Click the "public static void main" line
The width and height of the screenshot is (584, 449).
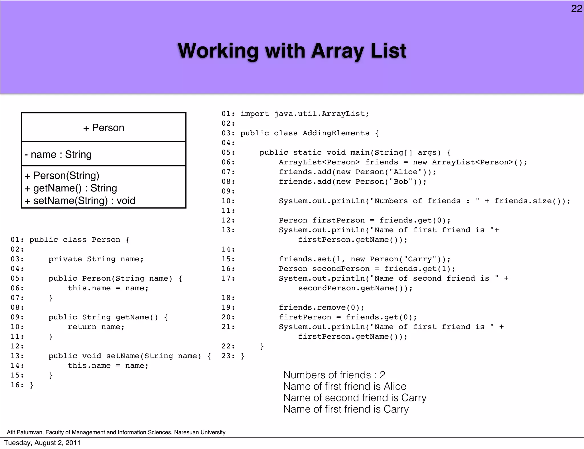[x=355, y=153]
